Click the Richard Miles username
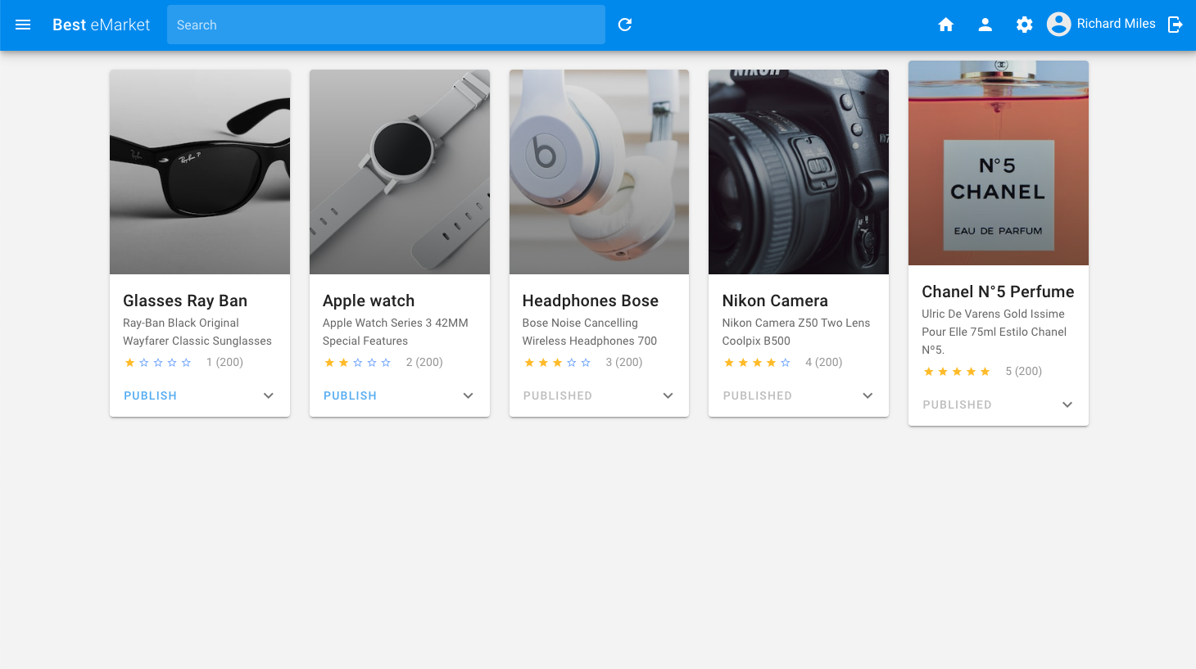Image resolution: width=1196 pixels, height=669 pixels. [x=1116, y=24]
